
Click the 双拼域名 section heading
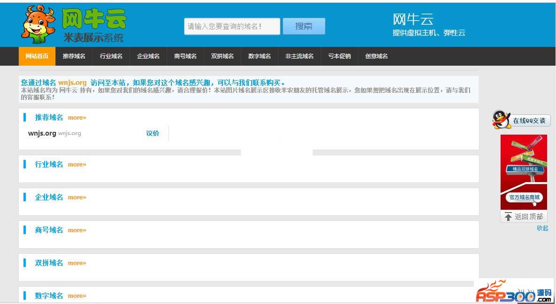coord(49,263)
